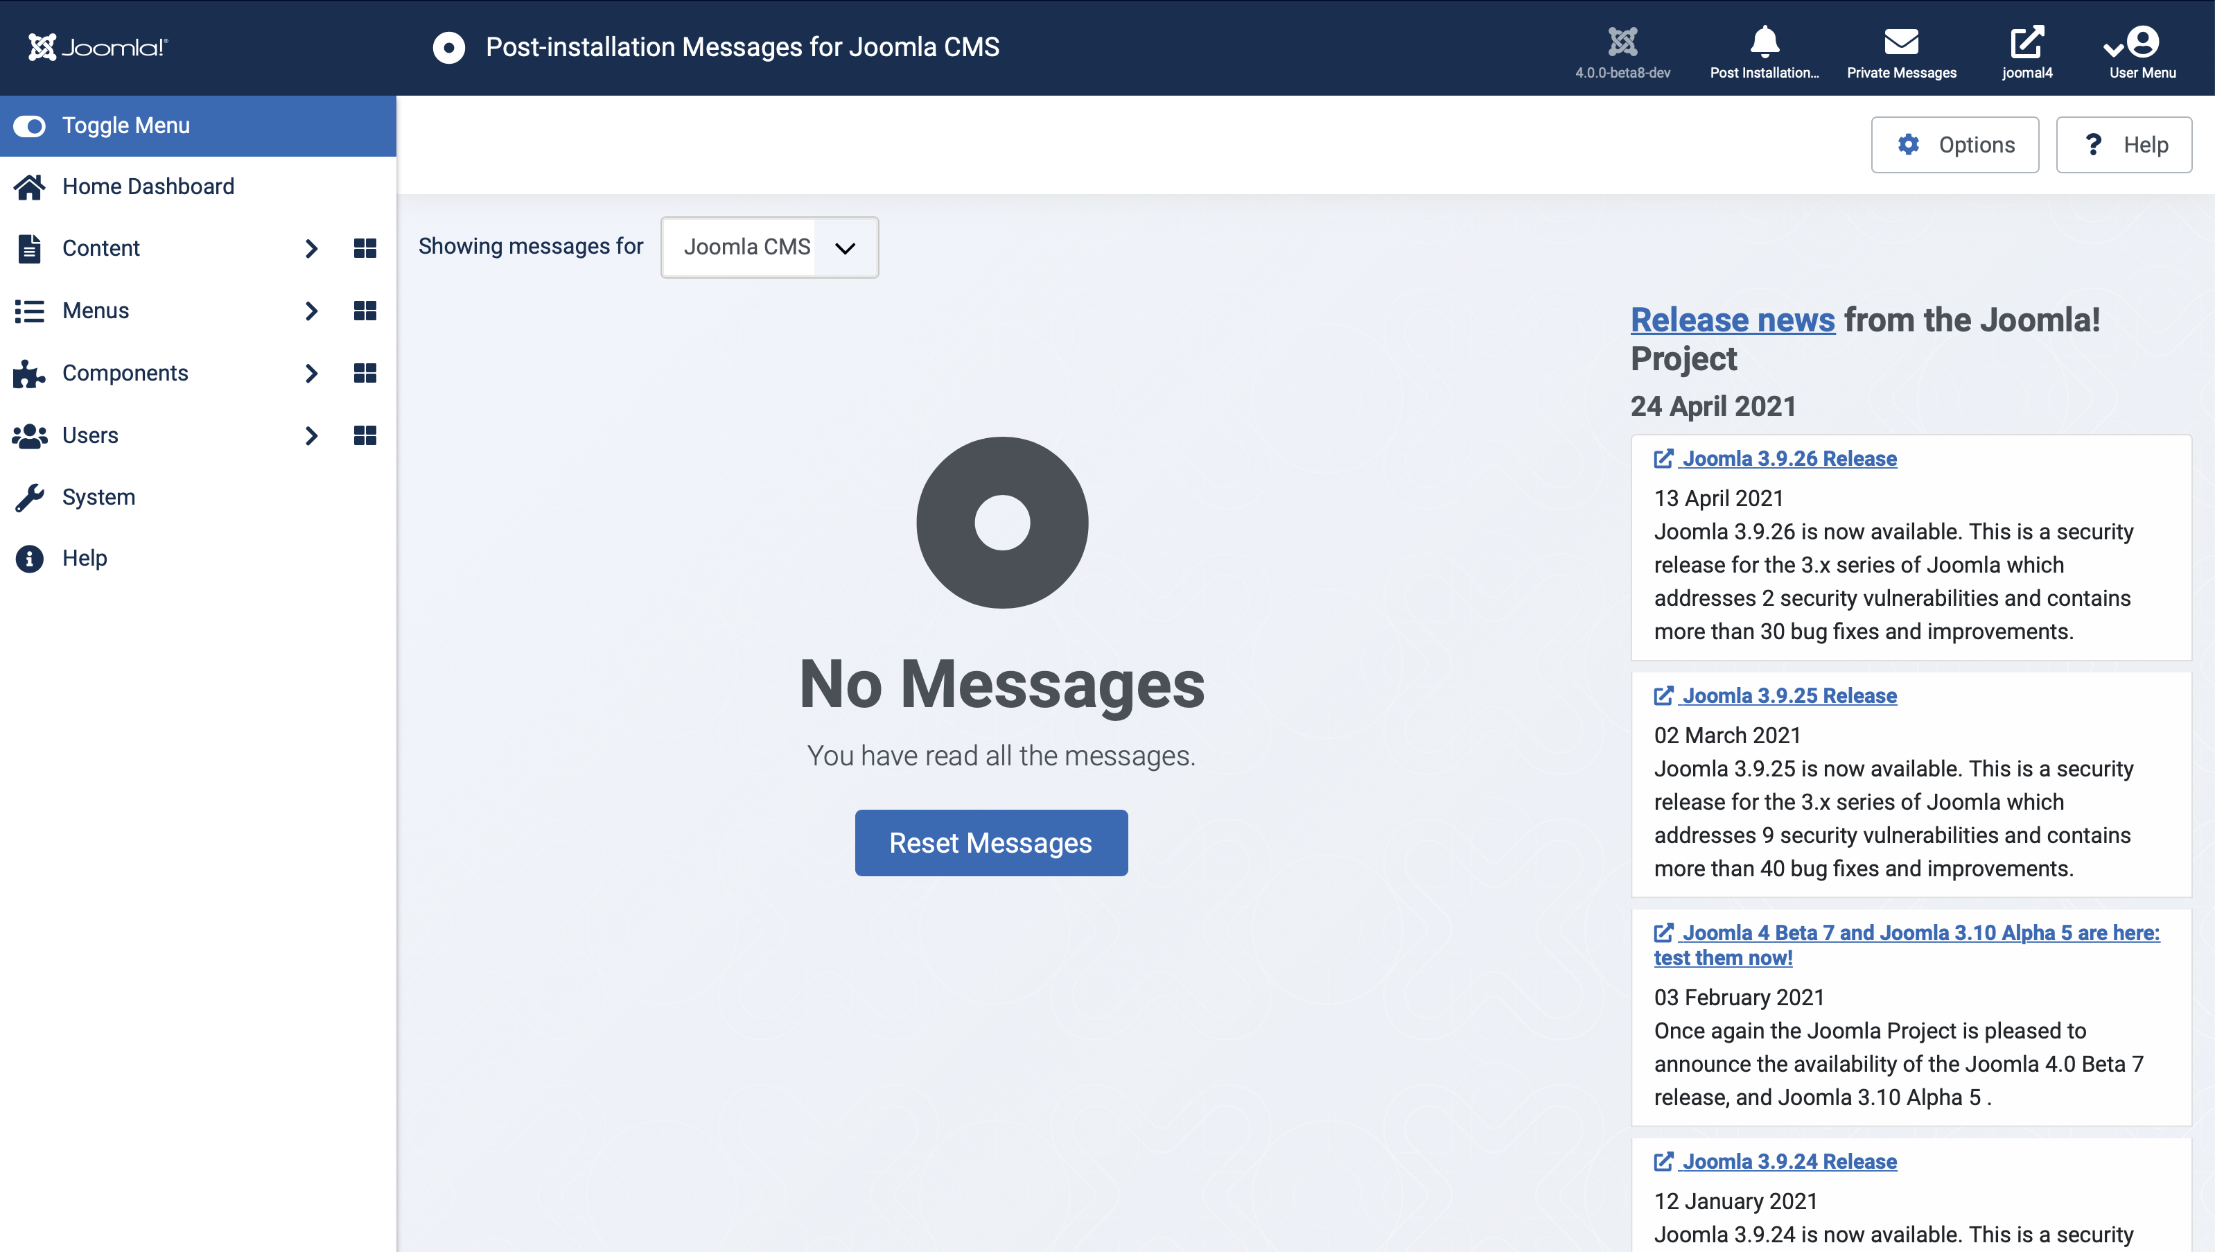2215x1252 pixels.
Task: Click the Options gear icon
Action: click(x=1908, y=144)
